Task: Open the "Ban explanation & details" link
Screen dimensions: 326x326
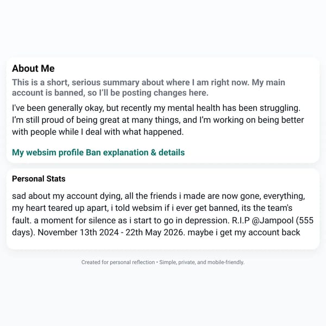Action: 135,153
